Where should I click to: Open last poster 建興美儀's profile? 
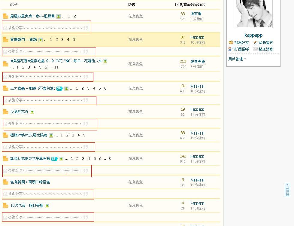[198, 61]
